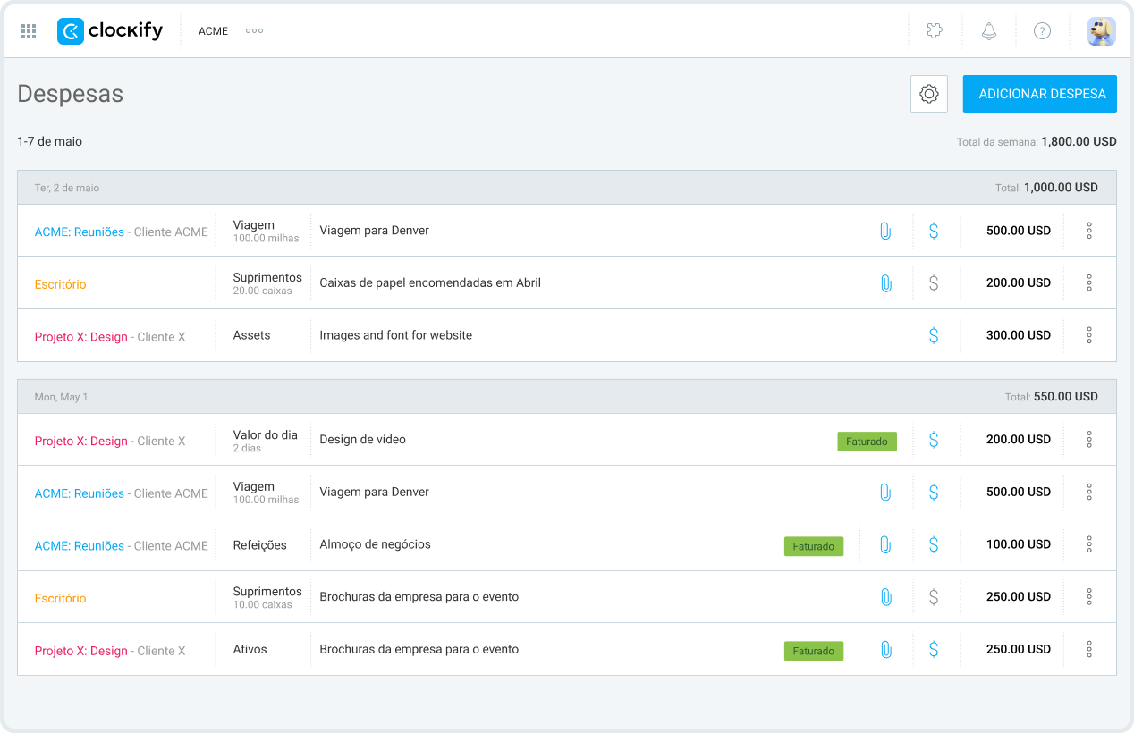
Task: Open expenses settings gear
Action: click(929, 94)
